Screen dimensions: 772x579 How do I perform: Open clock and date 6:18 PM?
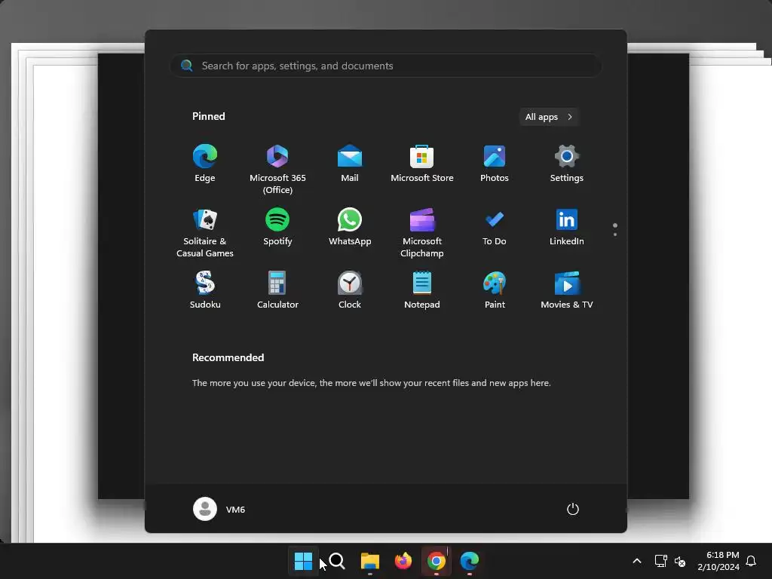click(718, 561)
